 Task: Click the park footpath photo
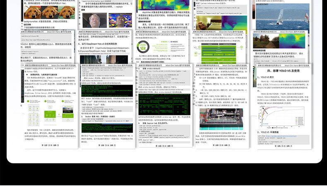click(x=266, y=41)
